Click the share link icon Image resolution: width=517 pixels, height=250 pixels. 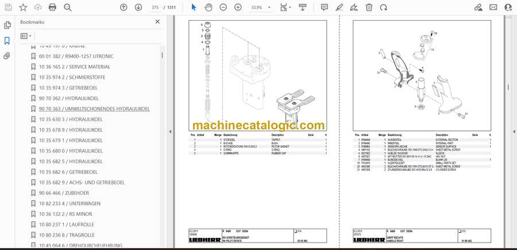(x=478, y=7)
